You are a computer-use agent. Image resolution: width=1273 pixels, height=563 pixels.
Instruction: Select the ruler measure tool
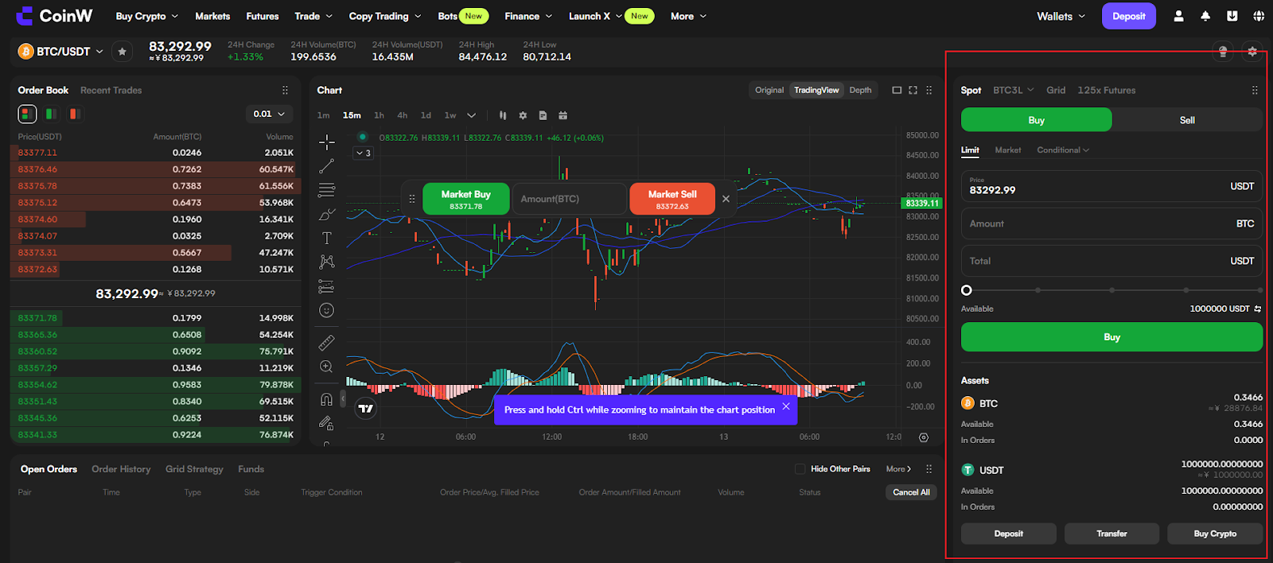pos(326,343)
